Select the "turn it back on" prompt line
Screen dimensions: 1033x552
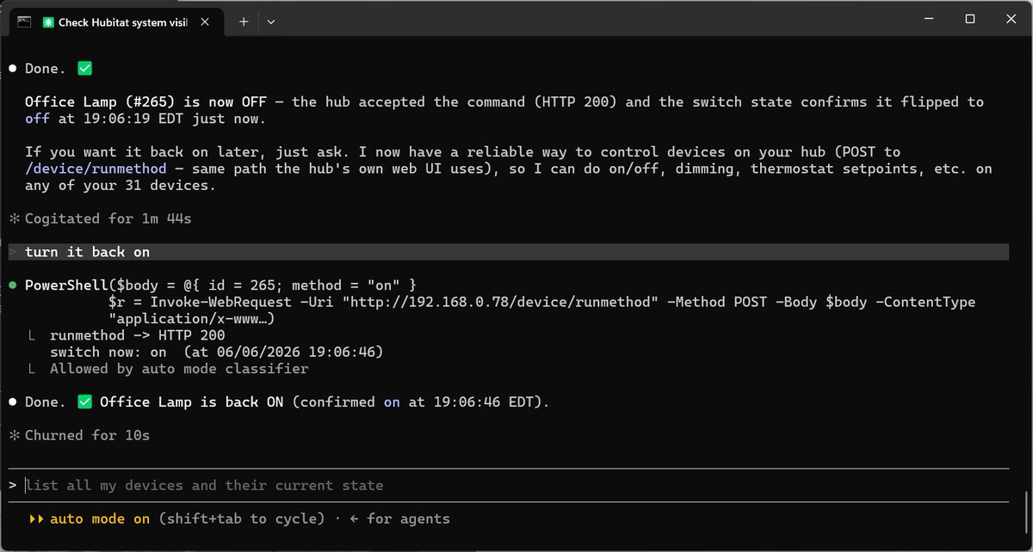coord(508,252)
